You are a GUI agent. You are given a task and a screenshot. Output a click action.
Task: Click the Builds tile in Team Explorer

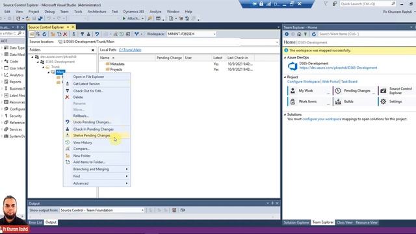(354, 101)
